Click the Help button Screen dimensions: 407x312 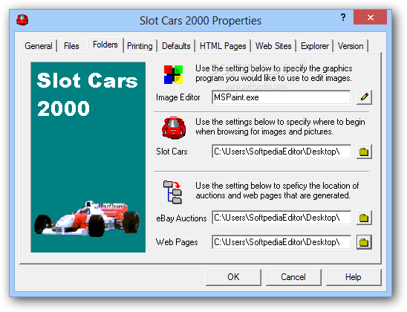coord(354,277)
